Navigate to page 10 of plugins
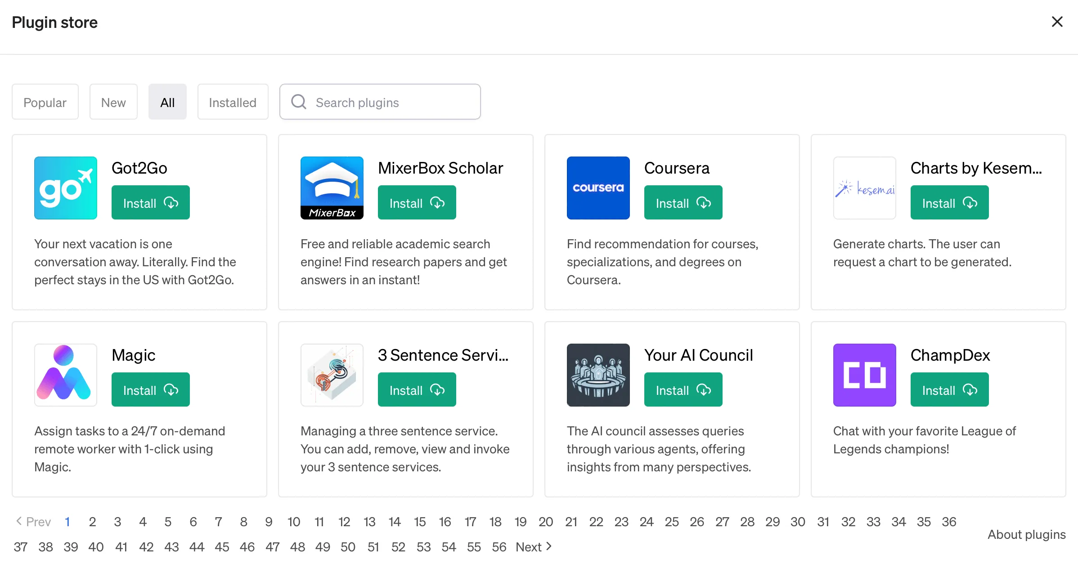The height and width of the screenshot is (564, 1078). point(293,522)
